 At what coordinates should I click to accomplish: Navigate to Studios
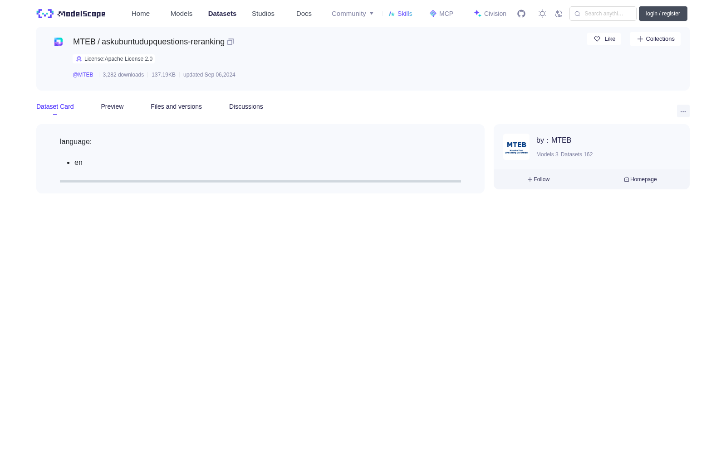point(263,14)
